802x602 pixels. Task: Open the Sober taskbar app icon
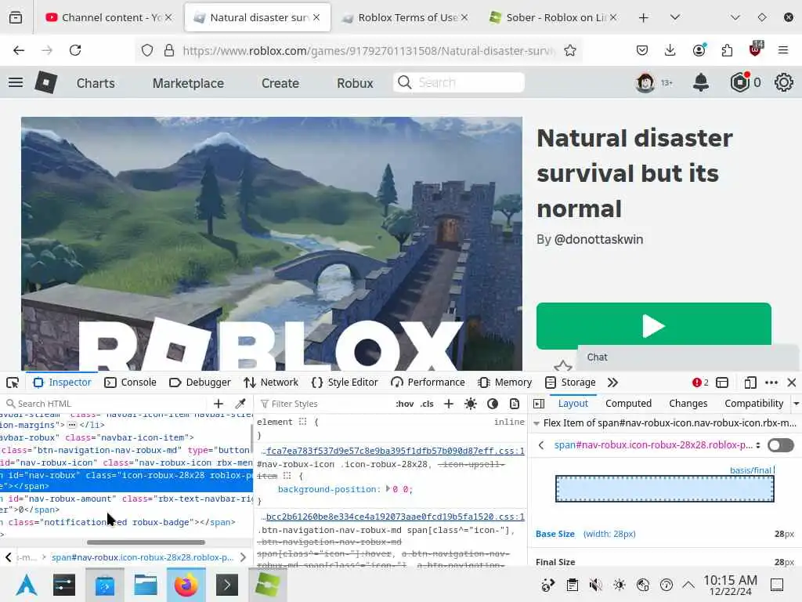point(268,585)
